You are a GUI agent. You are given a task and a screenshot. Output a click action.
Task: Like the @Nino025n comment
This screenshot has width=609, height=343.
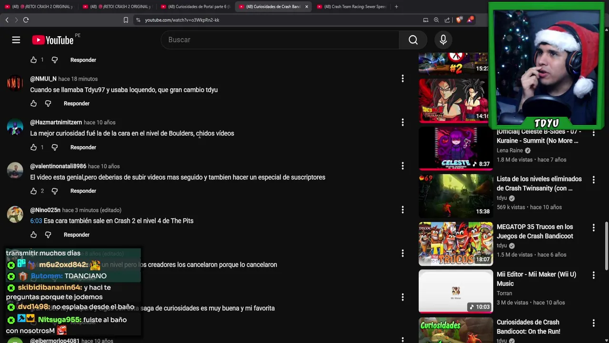33,235
